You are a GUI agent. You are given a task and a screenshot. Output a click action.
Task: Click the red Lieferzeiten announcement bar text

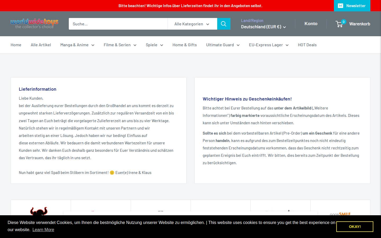(x=190, y=6)
